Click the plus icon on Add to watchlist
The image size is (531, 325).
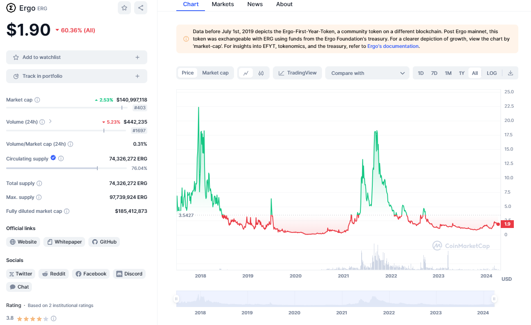[137, 57]
